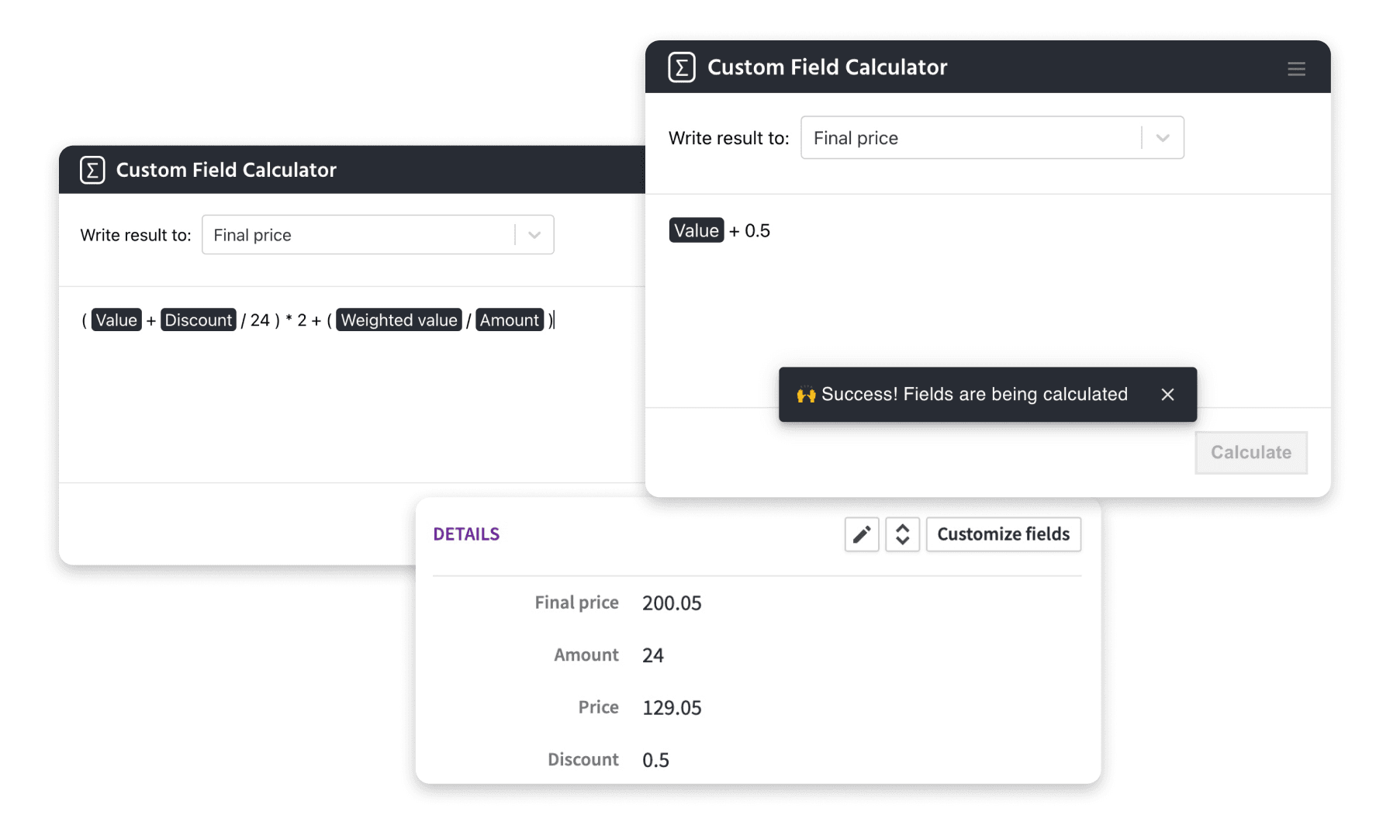Click the sigma icon in the top calculator header
This screenshot has height=822, width=1376.
[681, 67]
